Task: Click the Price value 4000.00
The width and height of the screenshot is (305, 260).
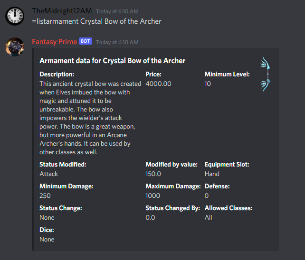Action: coord(158,84)
